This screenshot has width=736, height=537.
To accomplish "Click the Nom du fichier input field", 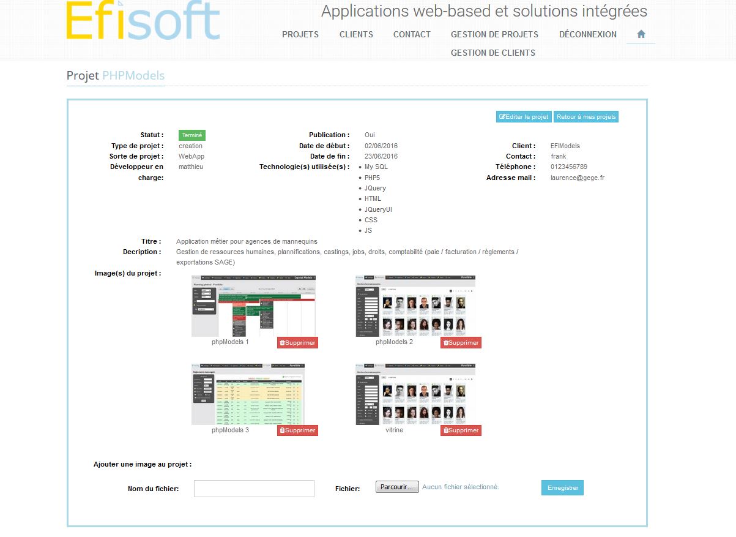I will (254, 488).
